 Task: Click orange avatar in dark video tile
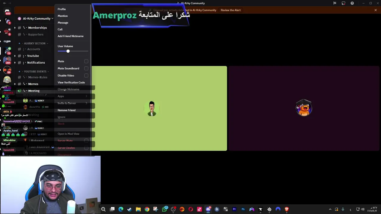[304, 108]
